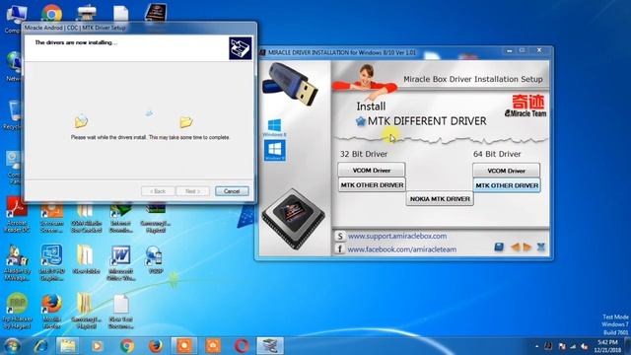Click the MTK Driver Setup wizard title bar
The height and width of the screenshot is (355, 631).
139,28
